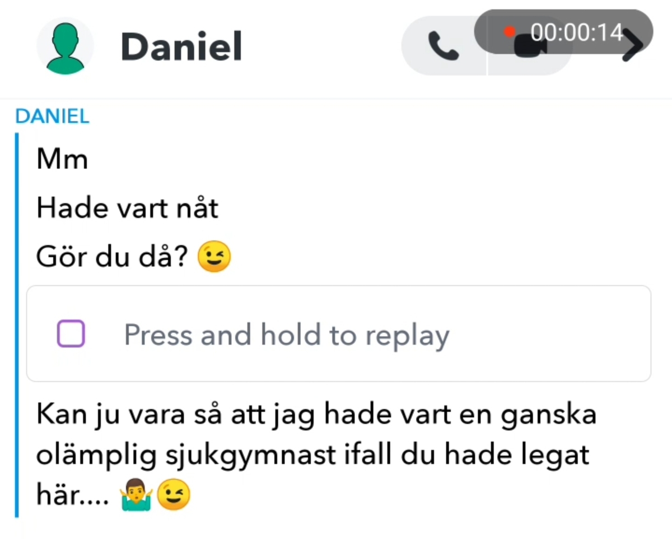Select the blue DANIEL sender label

(x=52, y=116)
